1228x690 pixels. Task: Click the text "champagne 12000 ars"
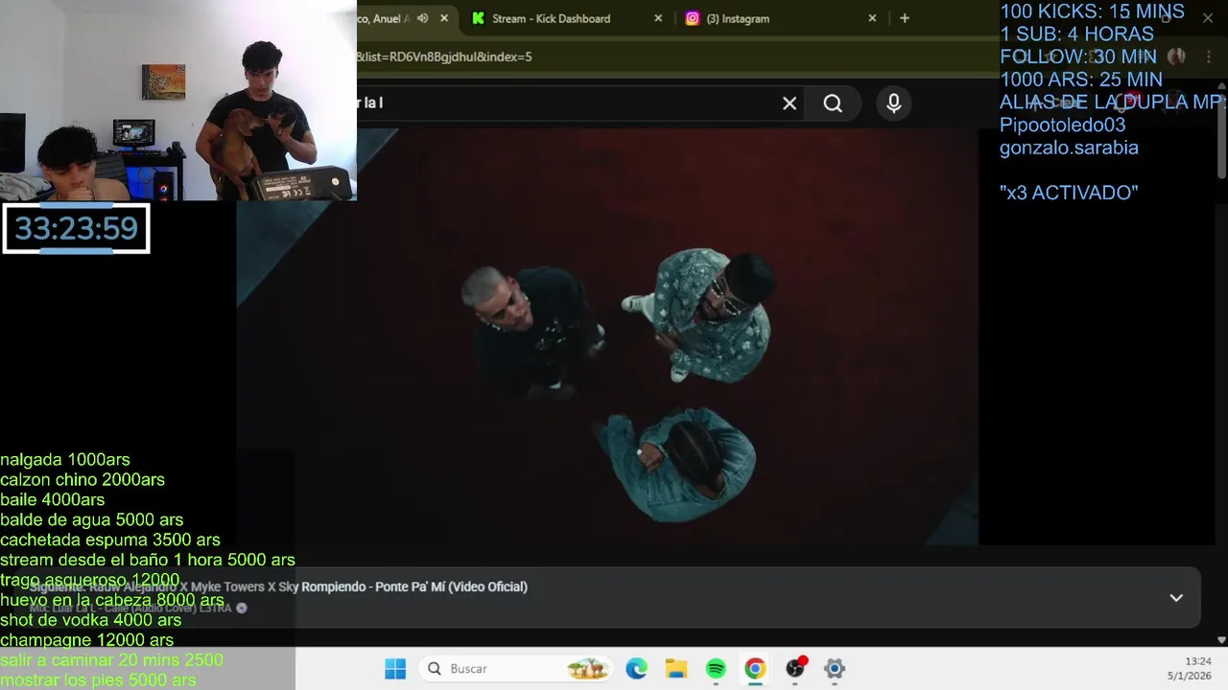(x=87, y=640)
